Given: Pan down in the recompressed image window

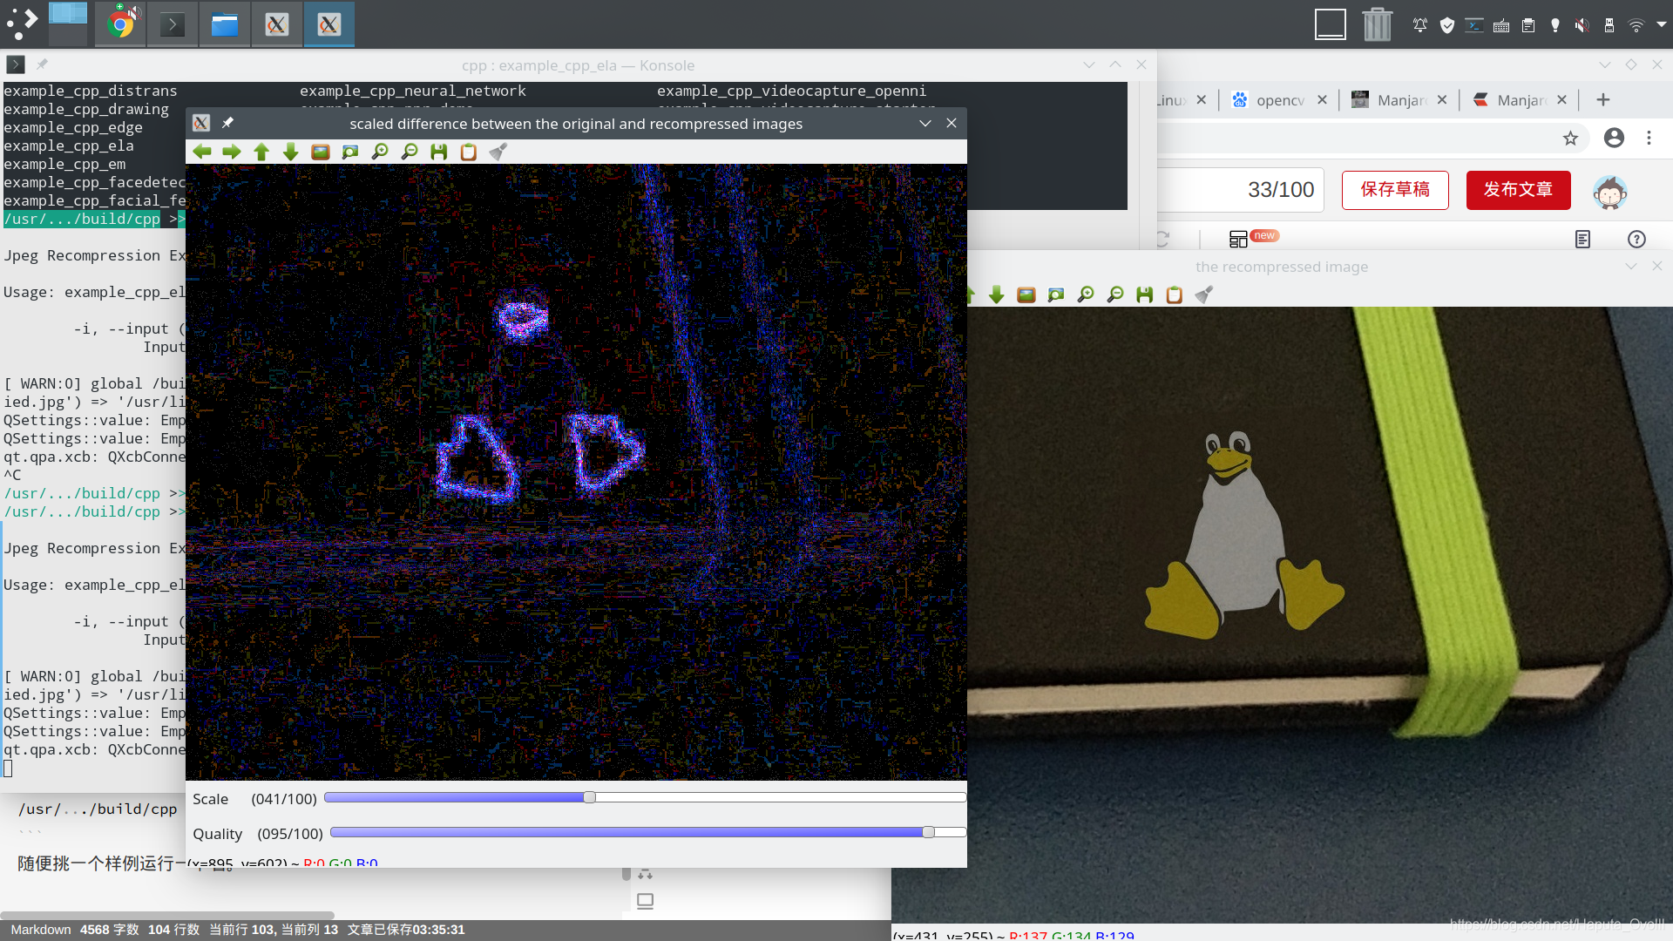Looking at the screenshot, I should [997, 294].
